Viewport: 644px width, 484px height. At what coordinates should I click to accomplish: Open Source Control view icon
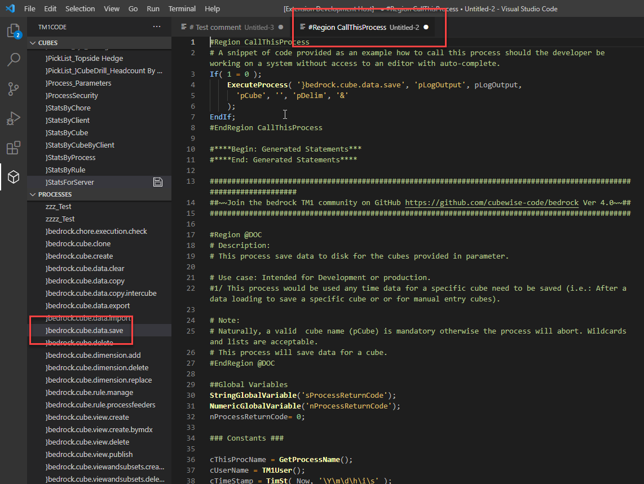coord(14,88)
